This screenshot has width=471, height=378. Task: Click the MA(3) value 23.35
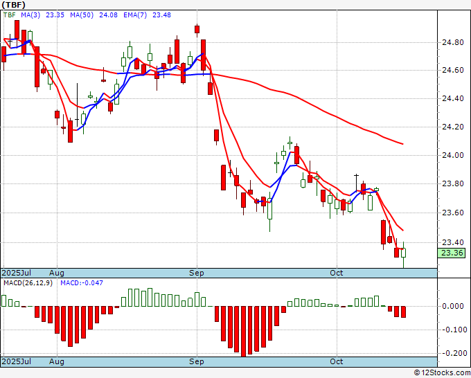[x=55, y=15]
